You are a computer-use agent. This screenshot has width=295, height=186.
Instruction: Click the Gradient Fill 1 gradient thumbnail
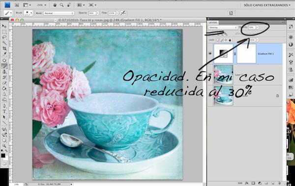(223, 54)
